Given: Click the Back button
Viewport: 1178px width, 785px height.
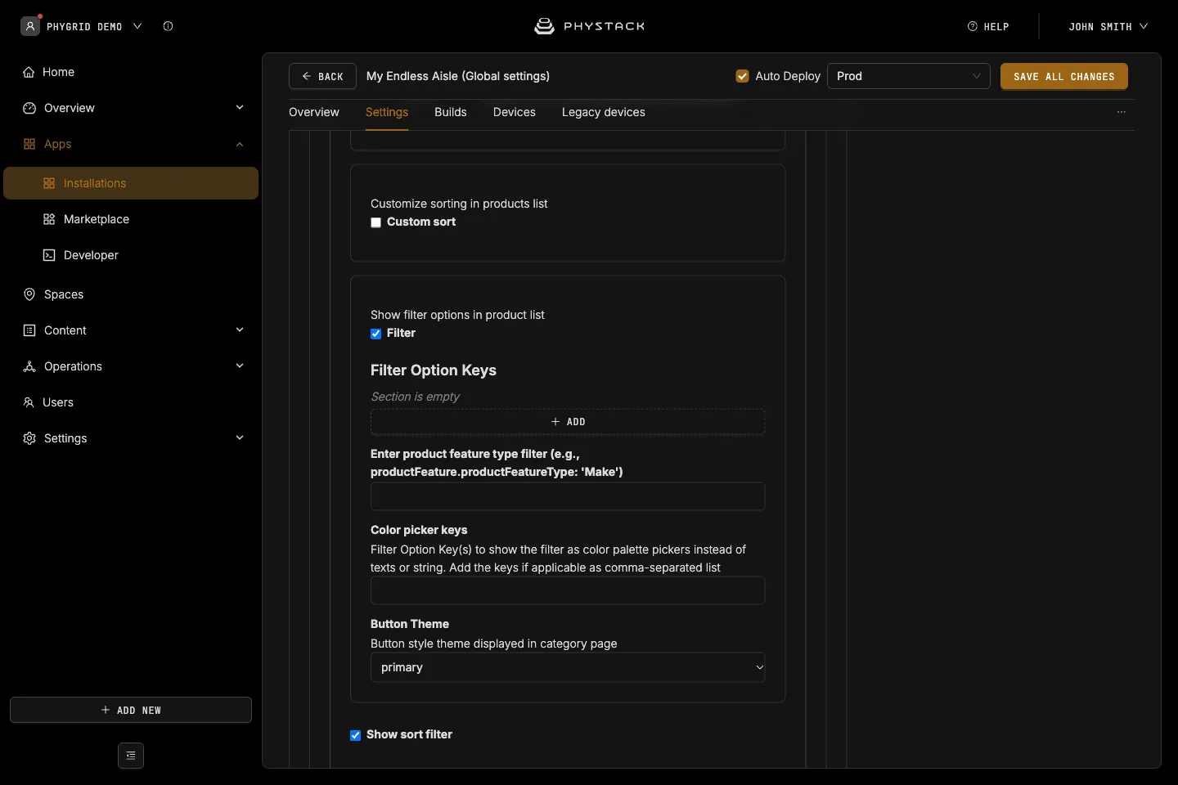Looking at the screenshot, I should coord(322,76).
